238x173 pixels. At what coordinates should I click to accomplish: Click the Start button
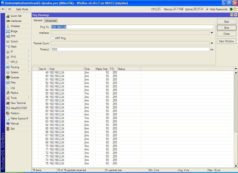227,21
